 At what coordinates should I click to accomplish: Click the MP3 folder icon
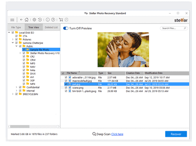(x=28, y=63)
